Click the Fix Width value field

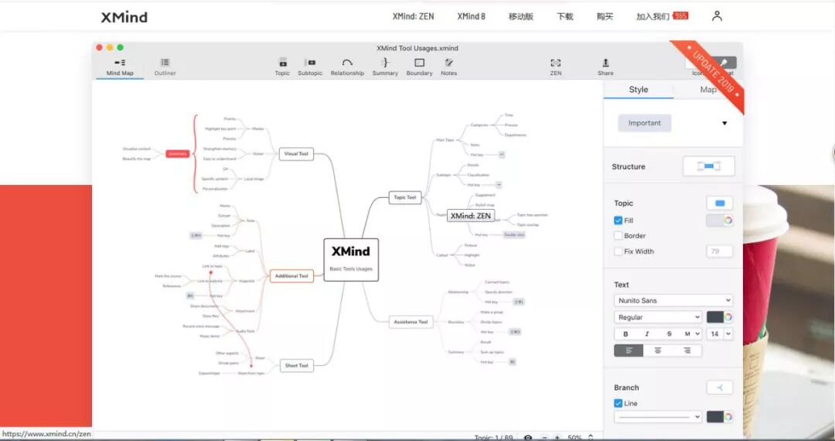pos(720,251)
